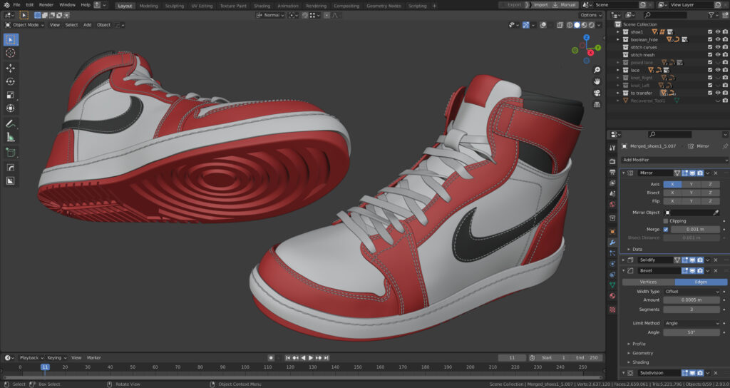730x388 pixels.
Task: Open the Add Modifier dropdown
Action: click(x=674, y=160)
